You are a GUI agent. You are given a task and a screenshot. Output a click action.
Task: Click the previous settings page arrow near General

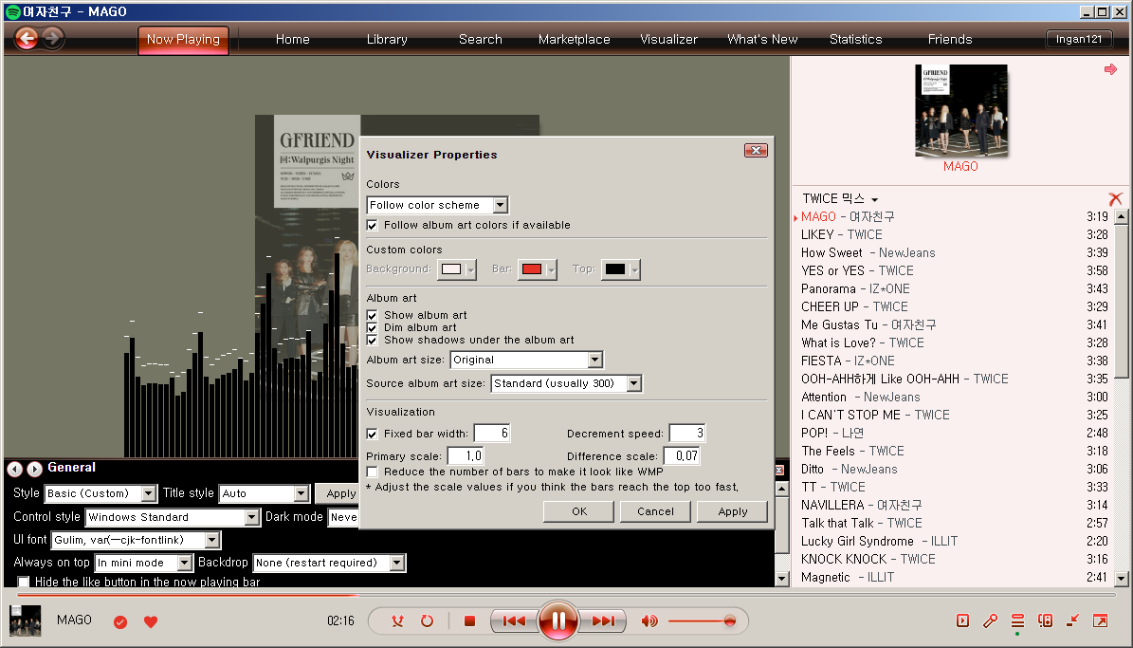(14, 469)
